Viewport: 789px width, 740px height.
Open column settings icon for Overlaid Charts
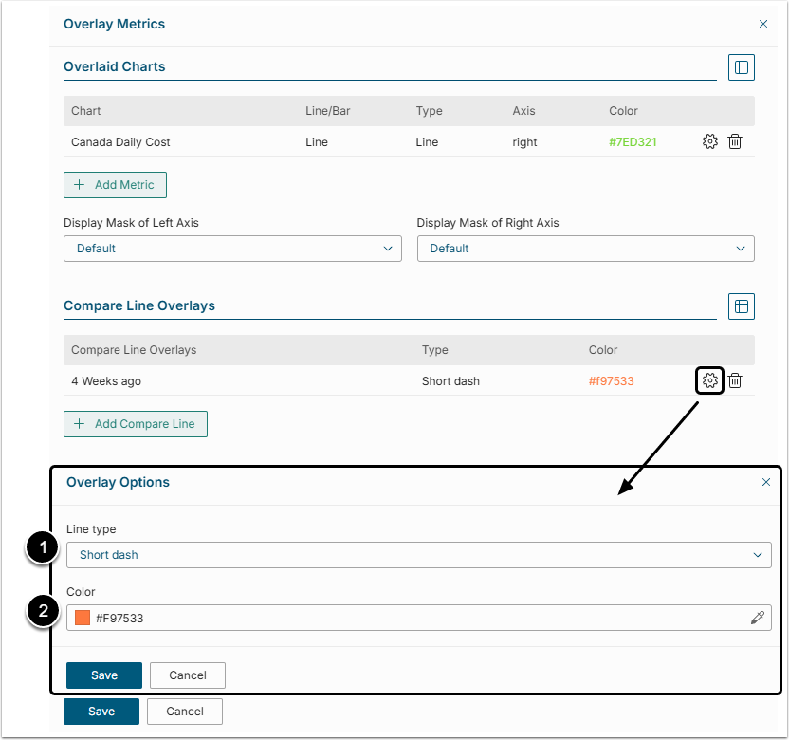pos(741,67)
